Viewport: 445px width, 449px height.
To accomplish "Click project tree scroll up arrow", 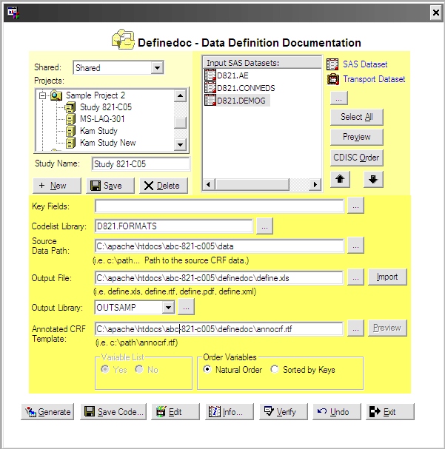I will pos(180,95).
